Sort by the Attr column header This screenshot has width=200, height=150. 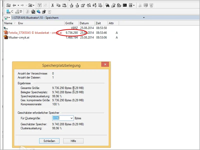click(111, 23)
